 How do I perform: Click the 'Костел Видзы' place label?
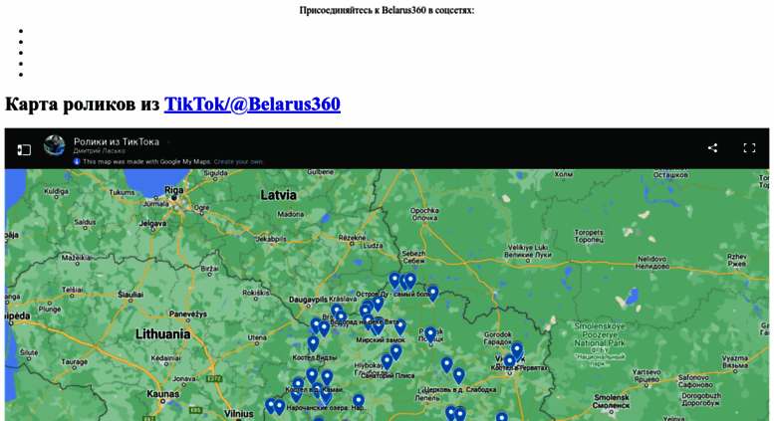(315, 357)
